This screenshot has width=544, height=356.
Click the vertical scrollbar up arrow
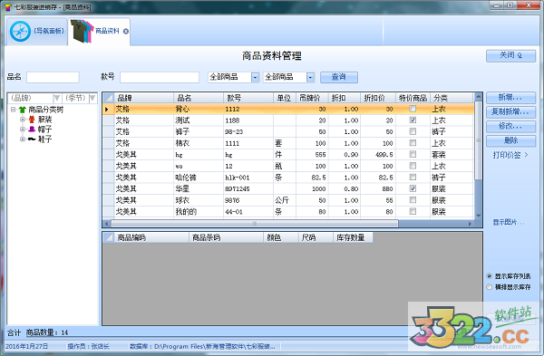479,96
